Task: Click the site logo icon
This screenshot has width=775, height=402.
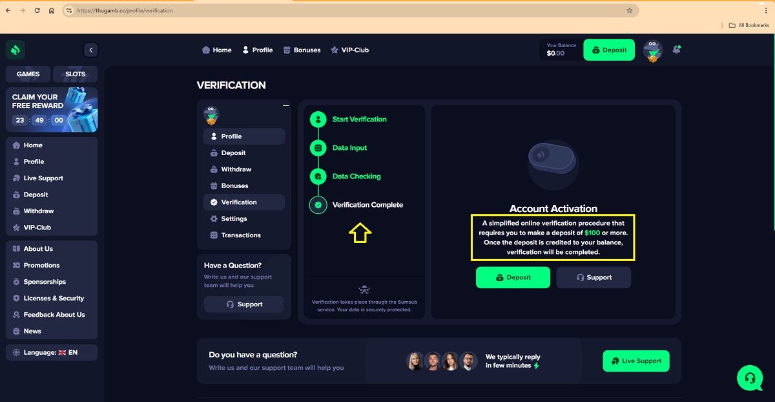Action: point(15,50)
